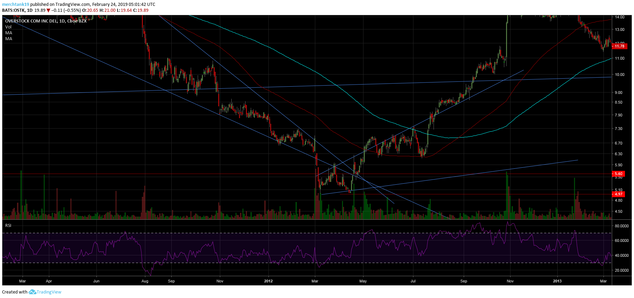
Task: Click the 4.50 price axis value
Action: 618,211
